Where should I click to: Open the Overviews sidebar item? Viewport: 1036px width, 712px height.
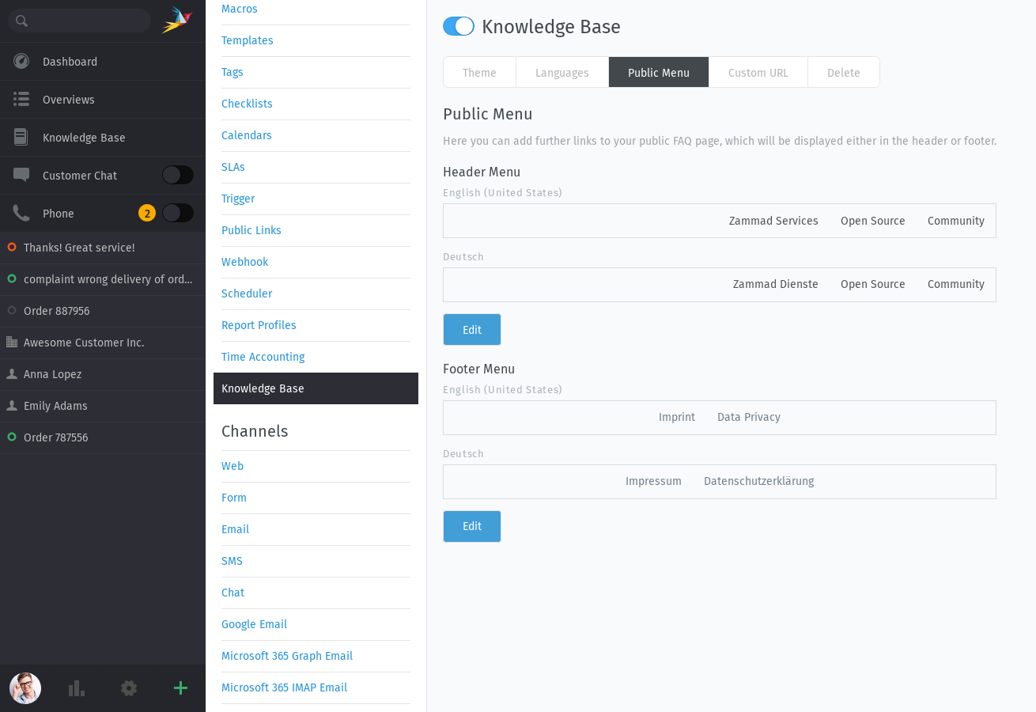(103, 100)
